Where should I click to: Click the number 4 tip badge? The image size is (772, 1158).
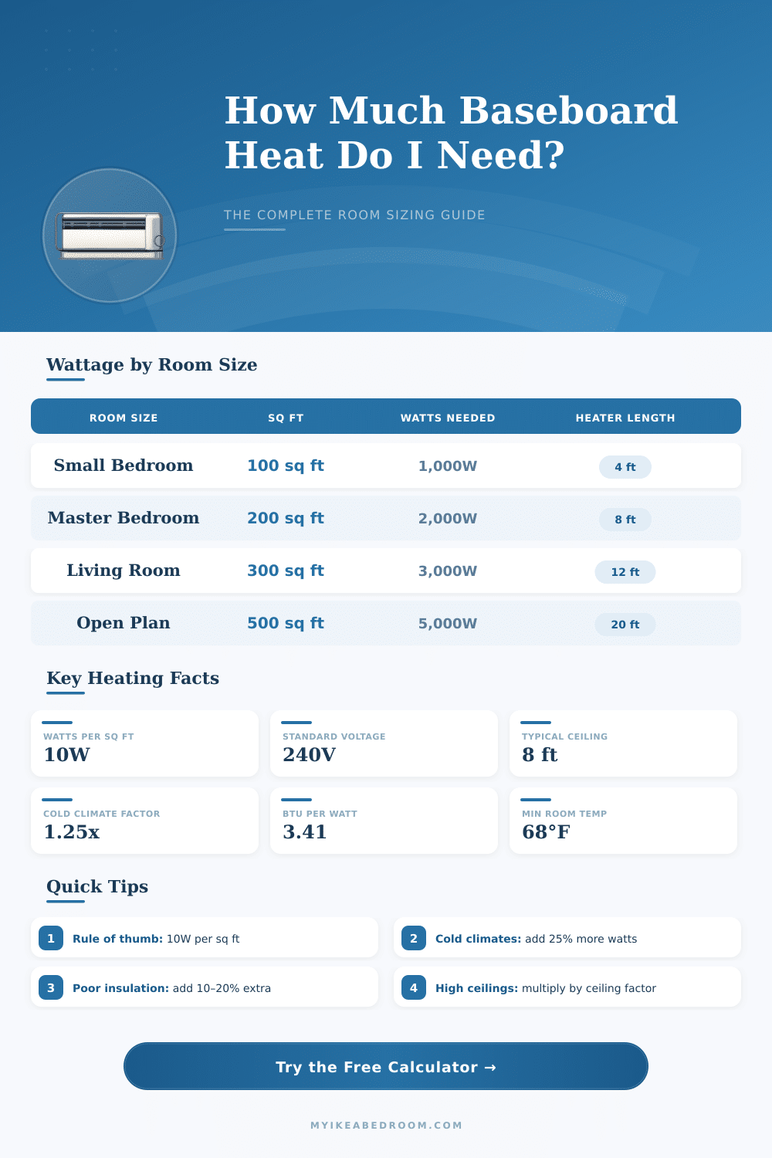pos(414,988)
